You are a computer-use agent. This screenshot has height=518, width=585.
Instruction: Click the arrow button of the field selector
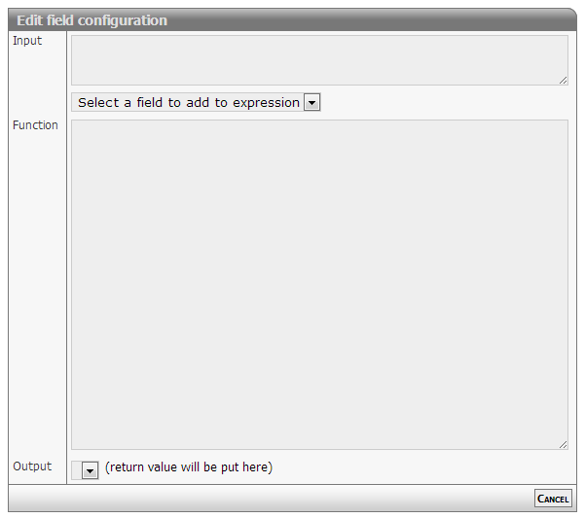pyautogui.click(x=311, y=103)
